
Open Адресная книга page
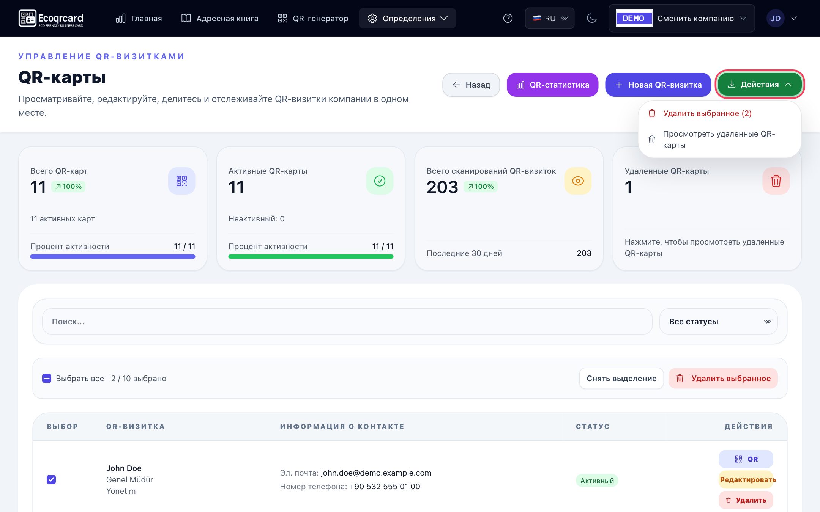coord(220,18)
